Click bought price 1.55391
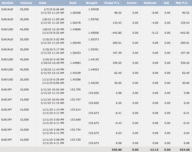The image size is (192, 152). (94, 49)
